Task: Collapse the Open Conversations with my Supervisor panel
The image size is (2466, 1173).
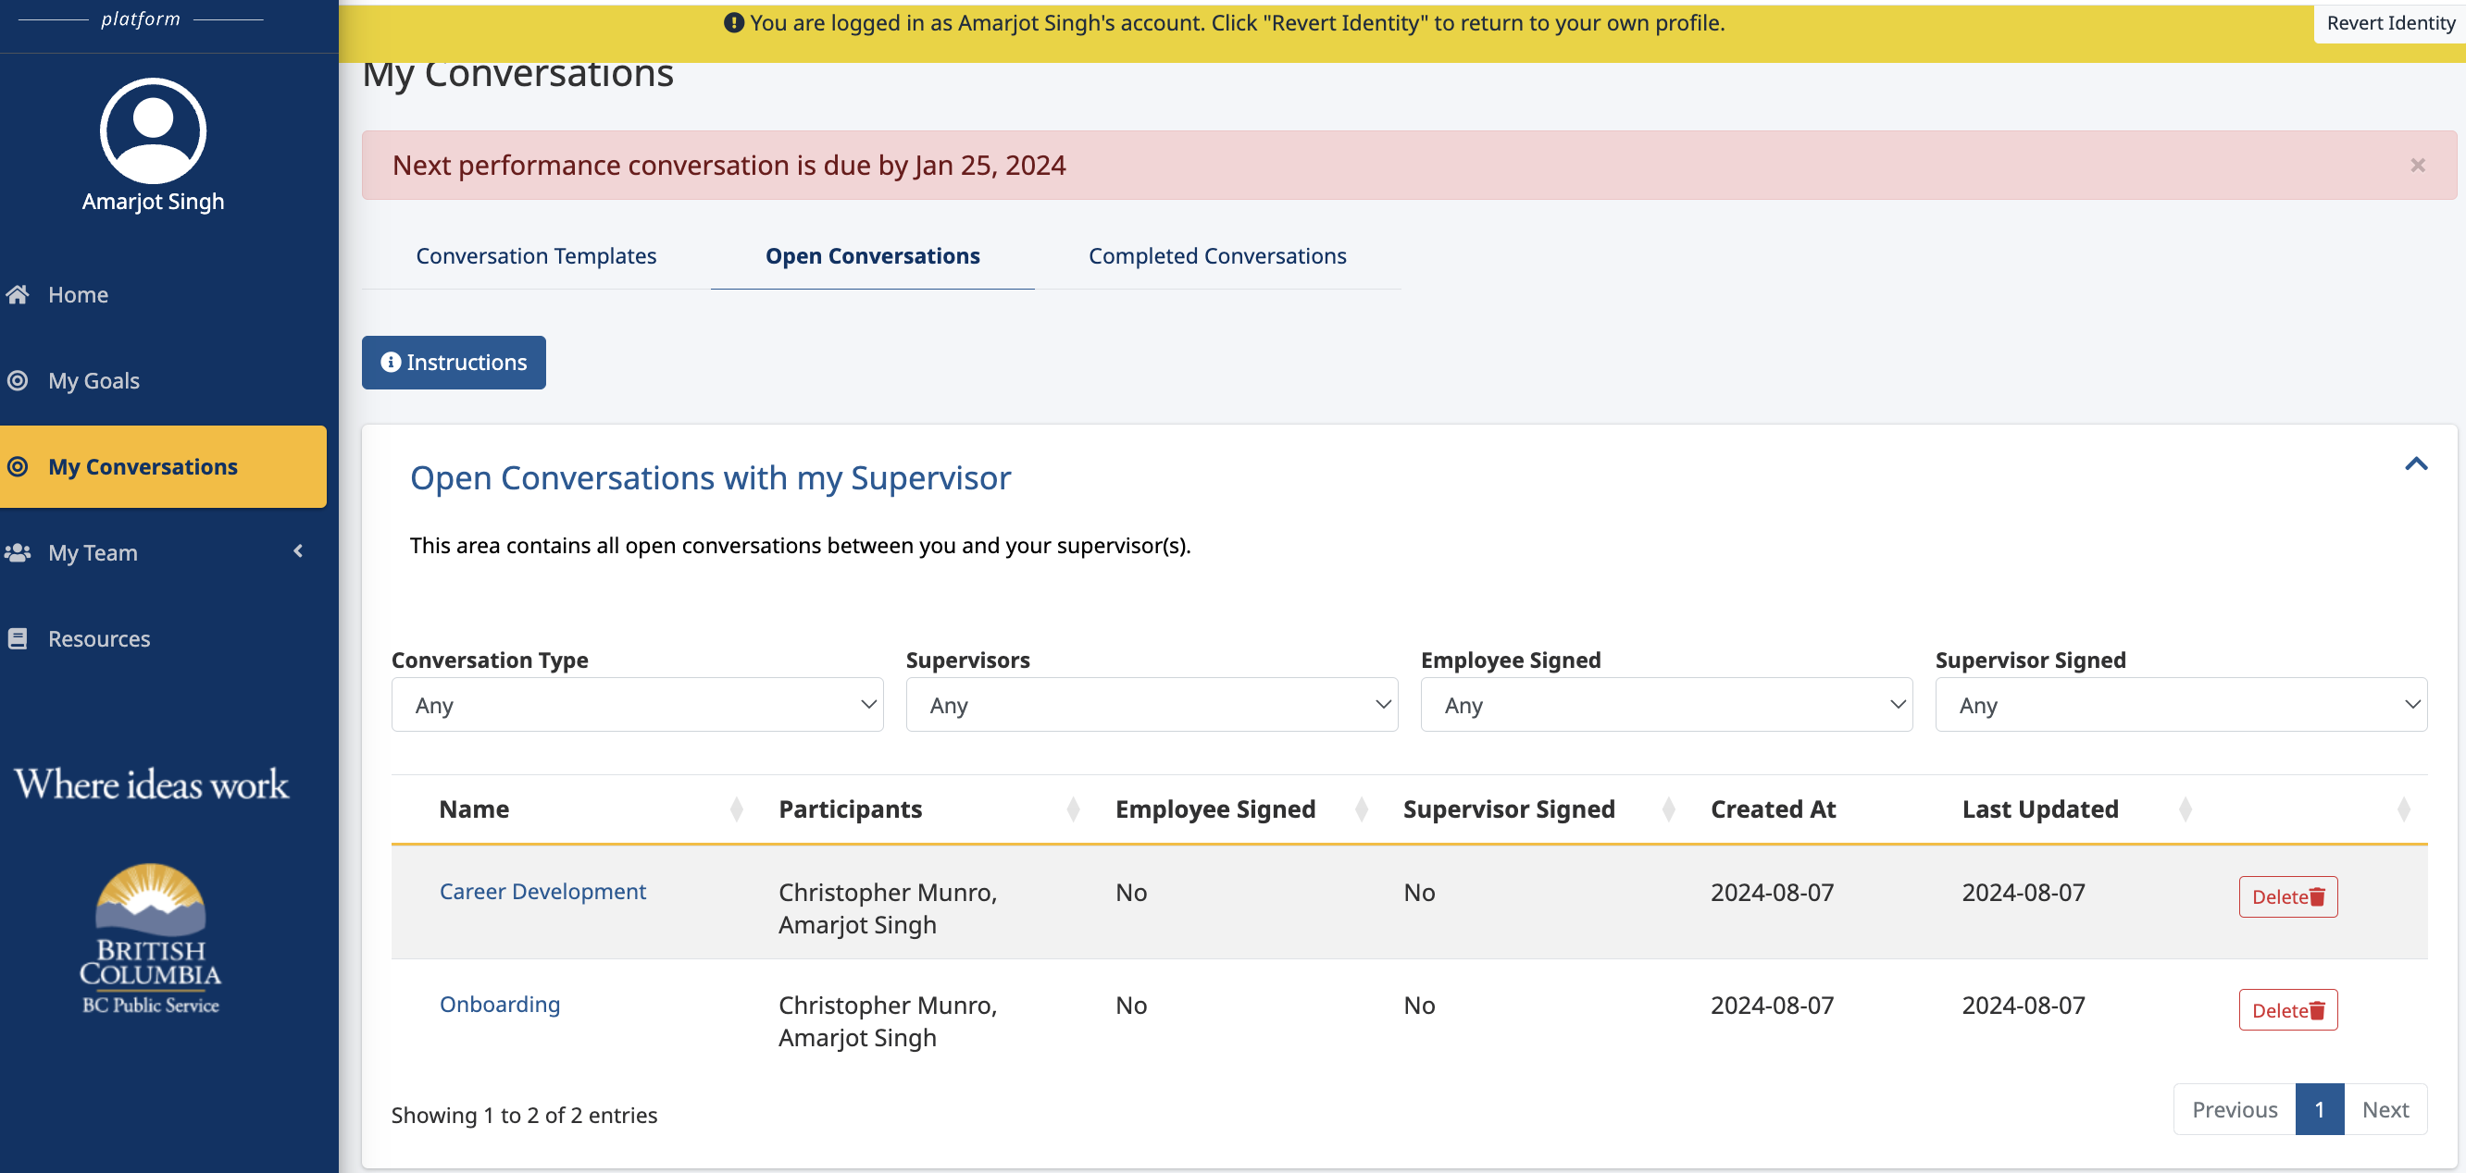Action: (2416, 464)
